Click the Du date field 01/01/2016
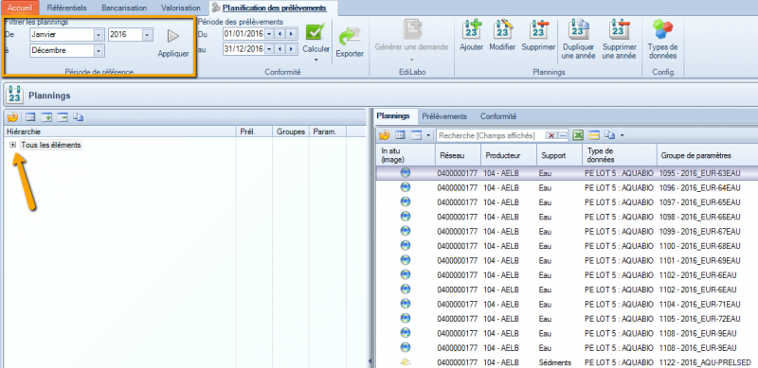758x368 pixels. [x=244, y=34]
